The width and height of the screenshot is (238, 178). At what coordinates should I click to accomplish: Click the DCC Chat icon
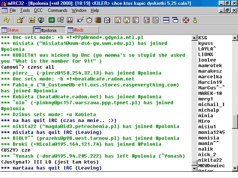[x=127, y=20]
